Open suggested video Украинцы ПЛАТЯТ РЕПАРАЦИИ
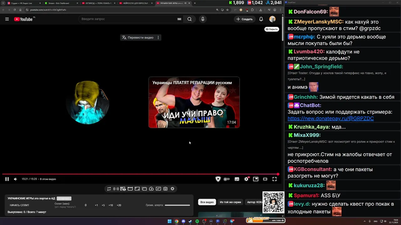The height and width of the screenshot is (225, 401). (194, 102)
